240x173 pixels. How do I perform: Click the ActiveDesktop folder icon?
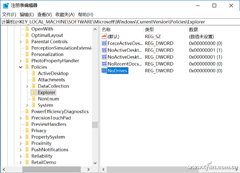34,73
